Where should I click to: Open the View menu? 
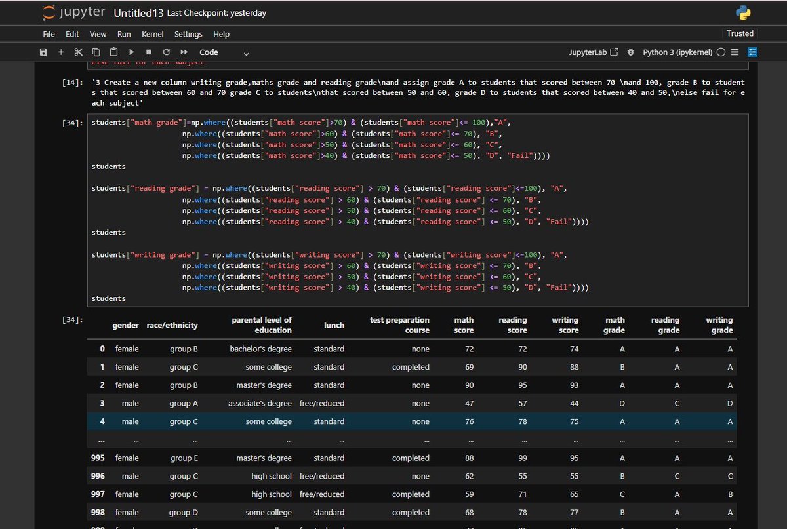[98, 34]
